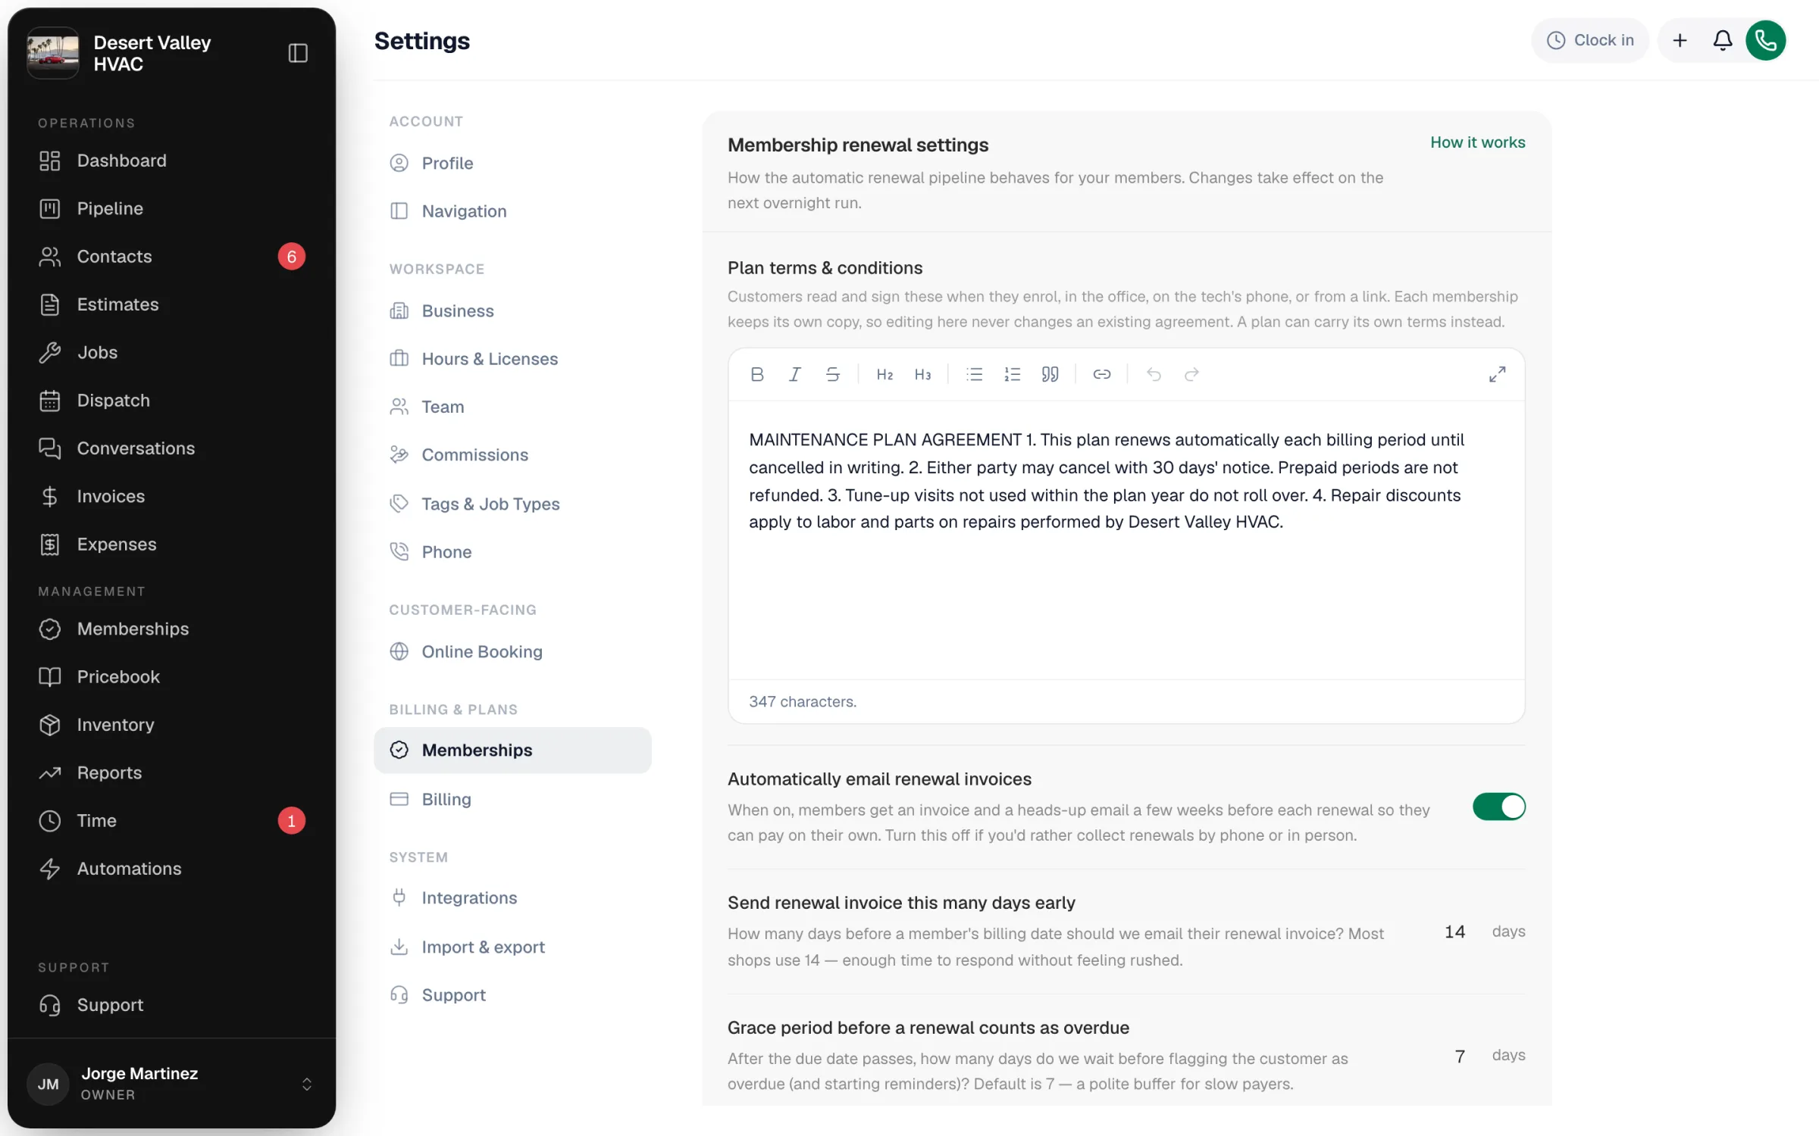
Task: Open Expenses in sidebar
Action: [171, 545]
